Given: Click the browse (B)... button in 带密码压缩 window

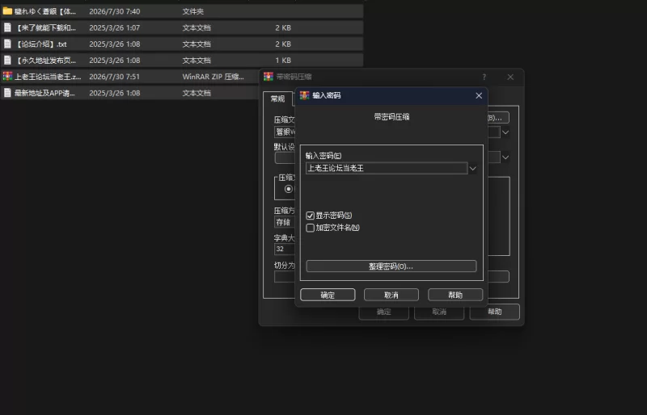Looking at the screenshot, I should 498,117.
